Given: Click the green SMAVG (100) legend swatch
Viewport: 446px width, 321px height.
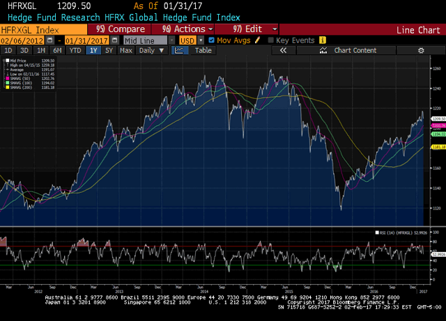Looking at the screenshot, I should [8, 83].
